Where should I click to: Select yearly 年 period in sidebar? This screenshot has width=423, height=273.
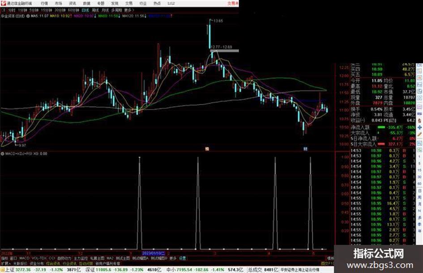(419, 230)
